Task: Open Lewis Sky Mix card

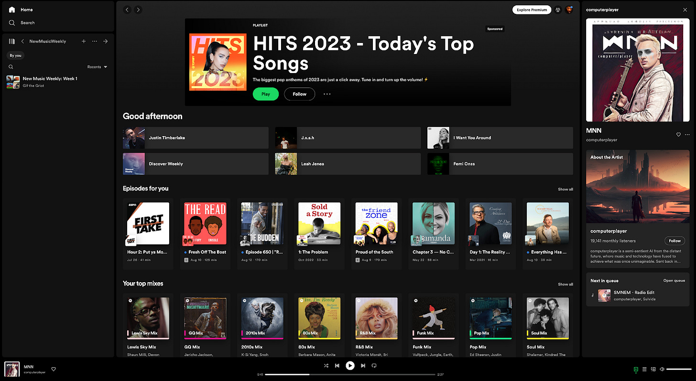Action: 148,325
